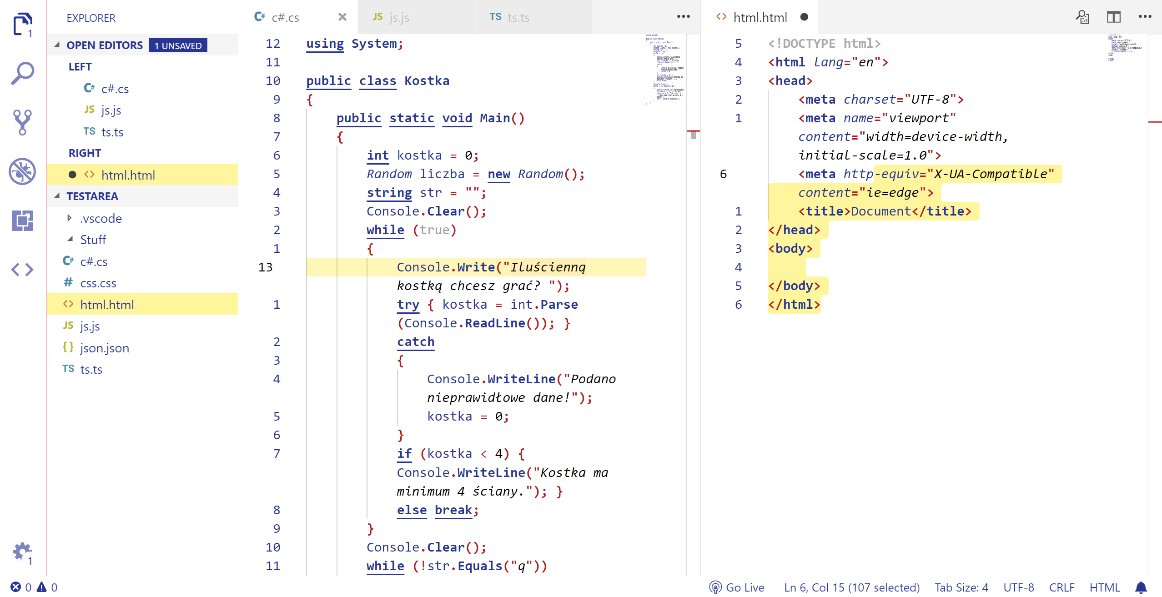Image resolution: width=1162 pixels, height=597 pixels.
Task: Open the Source Control view
Action: tap(22, 122)
